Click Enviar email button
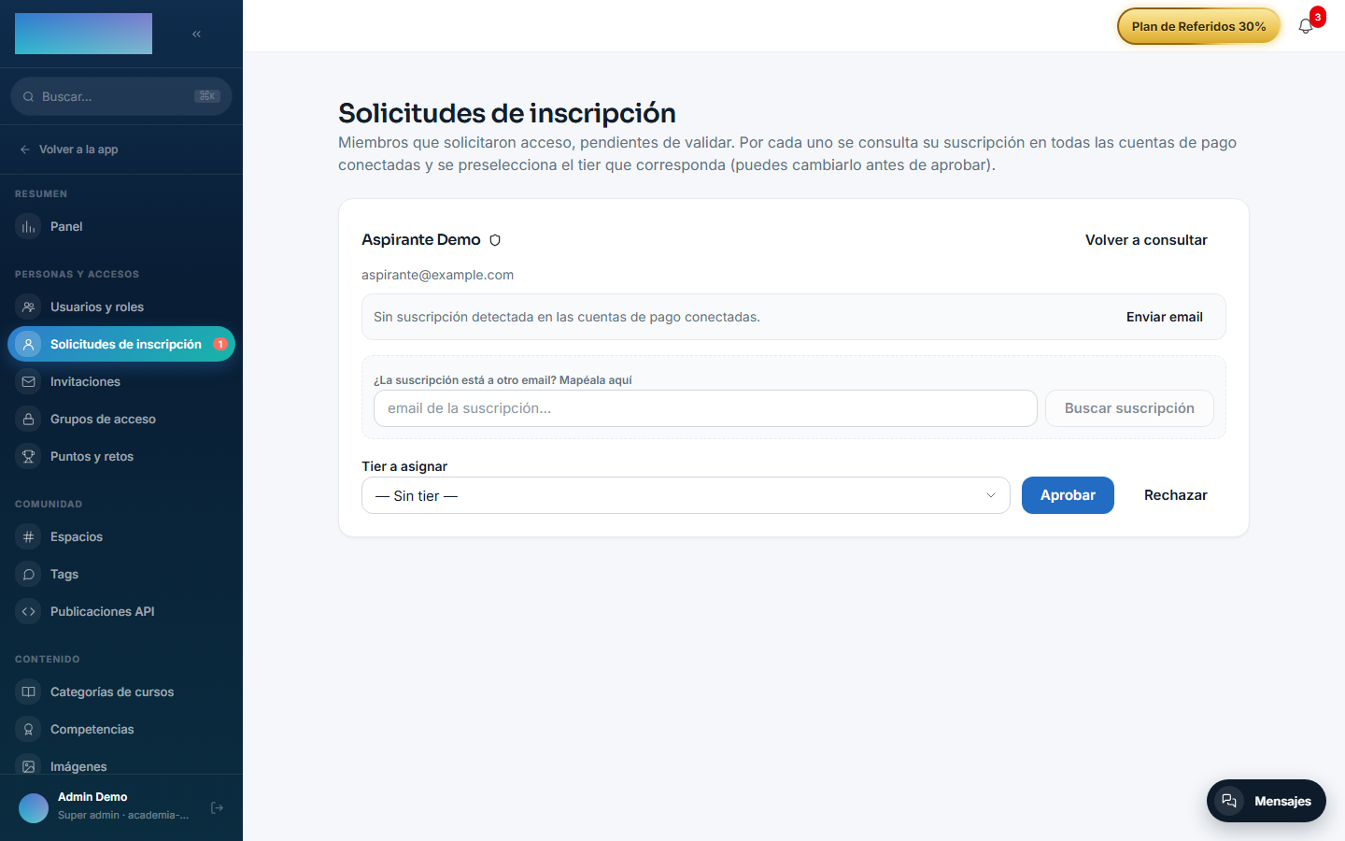 [1165, 317]
